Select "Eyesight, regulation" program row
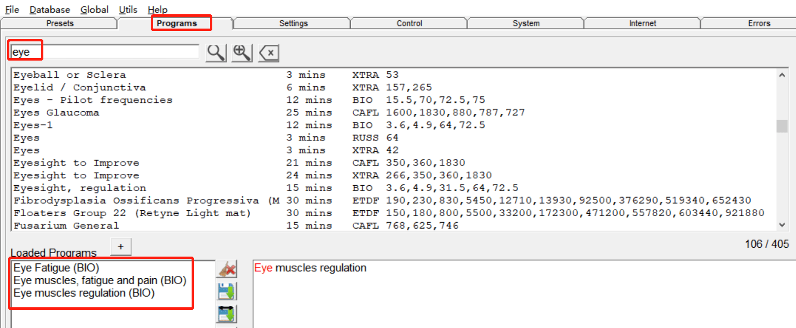 394,188
